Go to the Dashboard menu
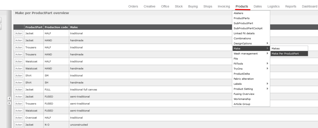318x128 pixels. coord(309,7)
